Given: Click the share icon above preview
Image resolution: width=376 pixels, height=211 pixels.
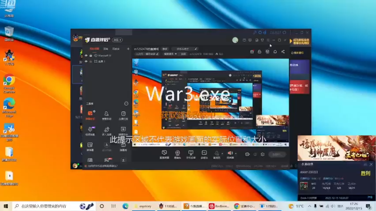Looking at the screenshot, I should tap(283, 52).
